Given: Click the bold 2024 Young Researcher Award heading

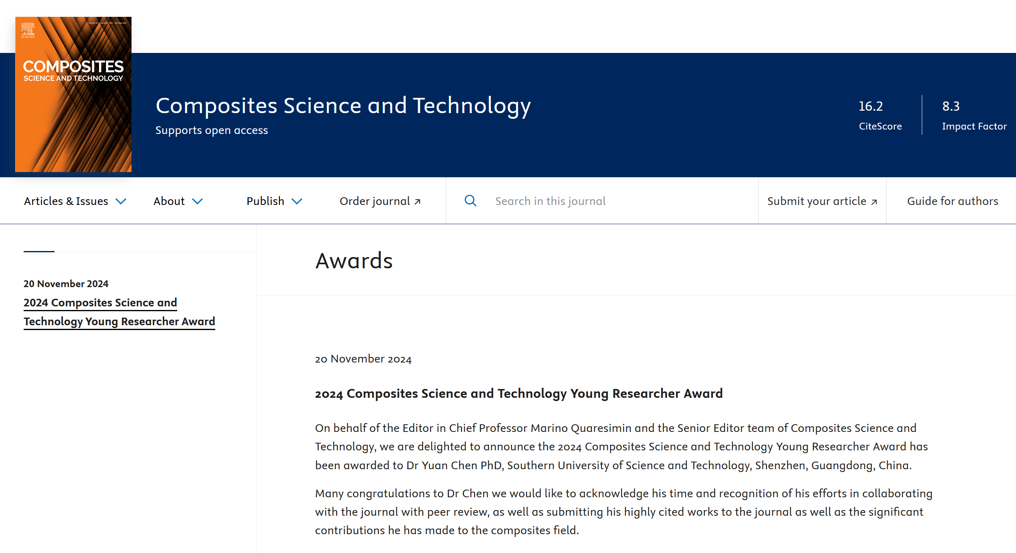Looking at the screenshot, I should click(x=519, y=393).
